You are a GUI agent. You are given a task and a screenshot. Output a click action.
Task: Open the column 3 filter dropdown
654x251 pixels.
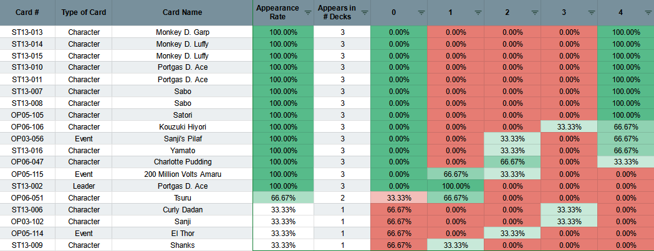[x=592, y=12]
